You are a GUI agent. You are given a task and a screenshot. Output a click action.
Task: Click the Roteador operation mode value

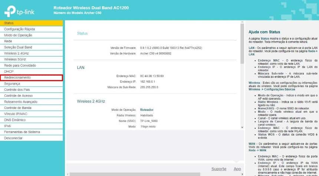tap(147, 110)
